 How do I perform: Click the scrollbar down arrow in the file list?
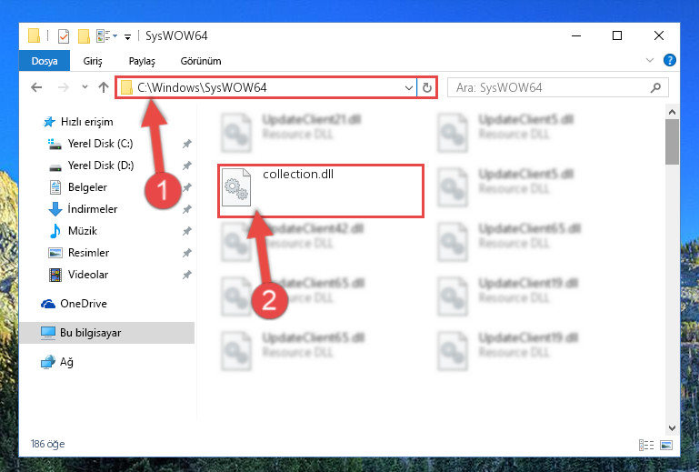click(x=672, y=427)
